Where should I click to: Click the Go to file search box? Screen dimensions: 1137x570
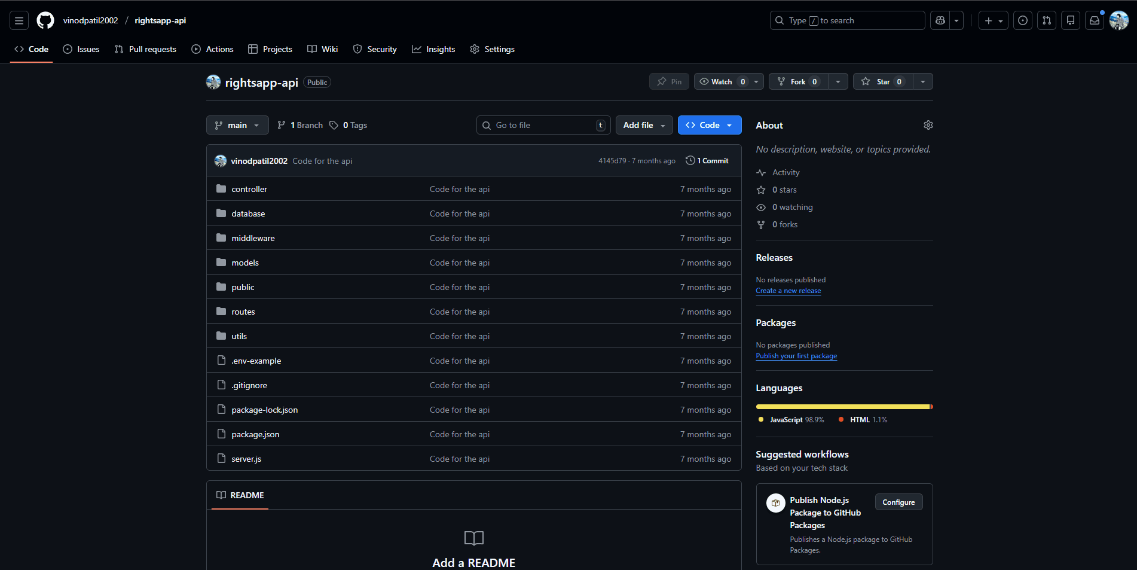(543, 125)
